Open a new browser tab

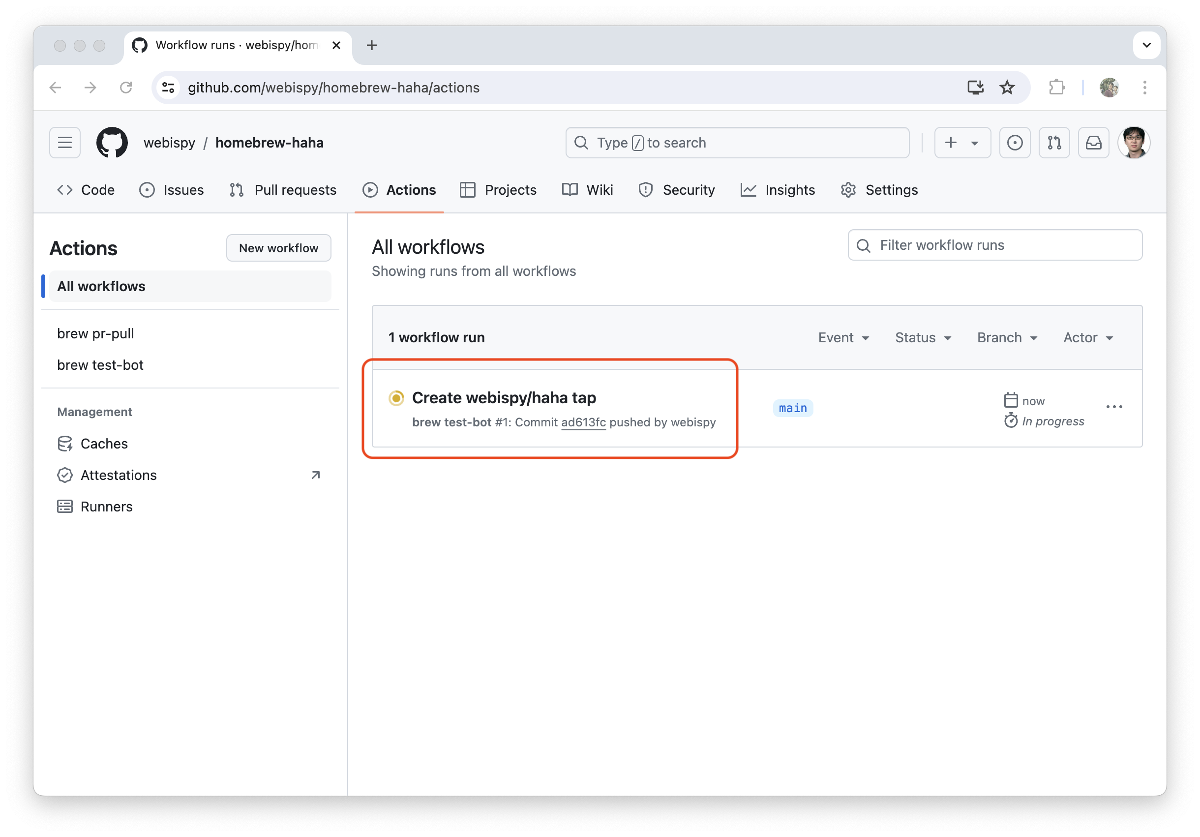[372, 45]
